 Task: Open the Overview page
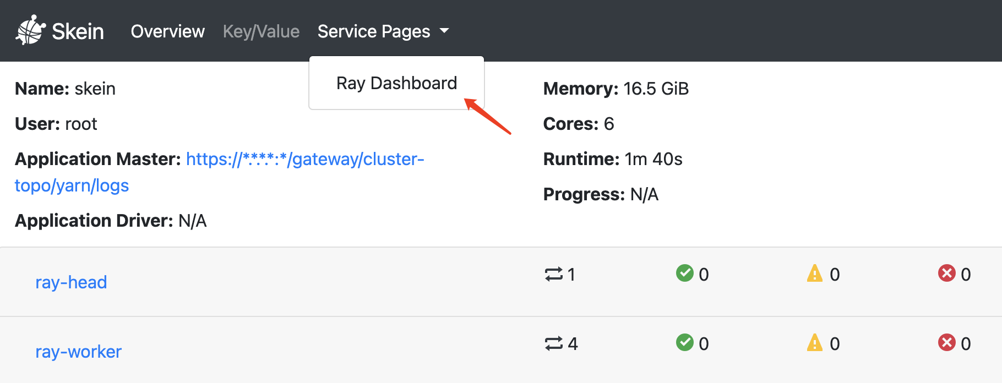167,31
